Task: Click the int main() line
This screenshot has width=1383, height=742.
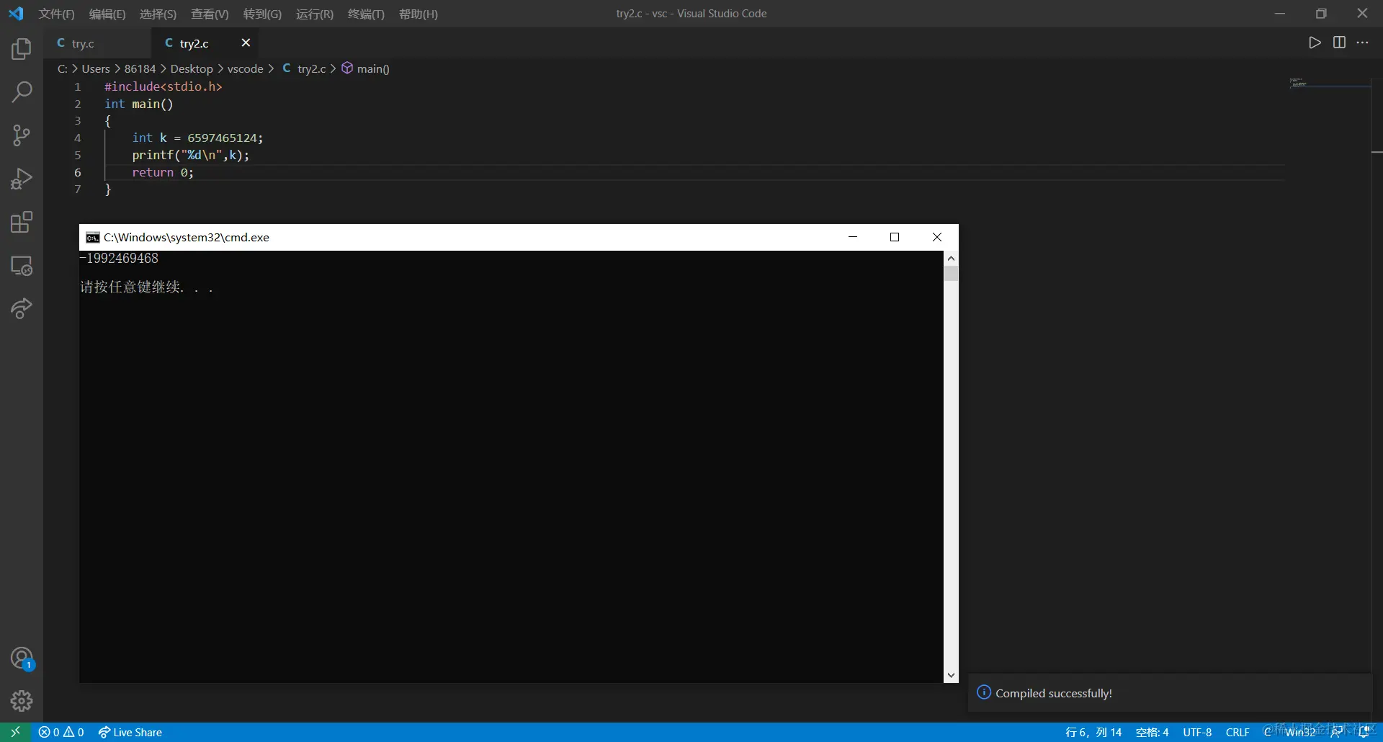Action: coord(138,104)
